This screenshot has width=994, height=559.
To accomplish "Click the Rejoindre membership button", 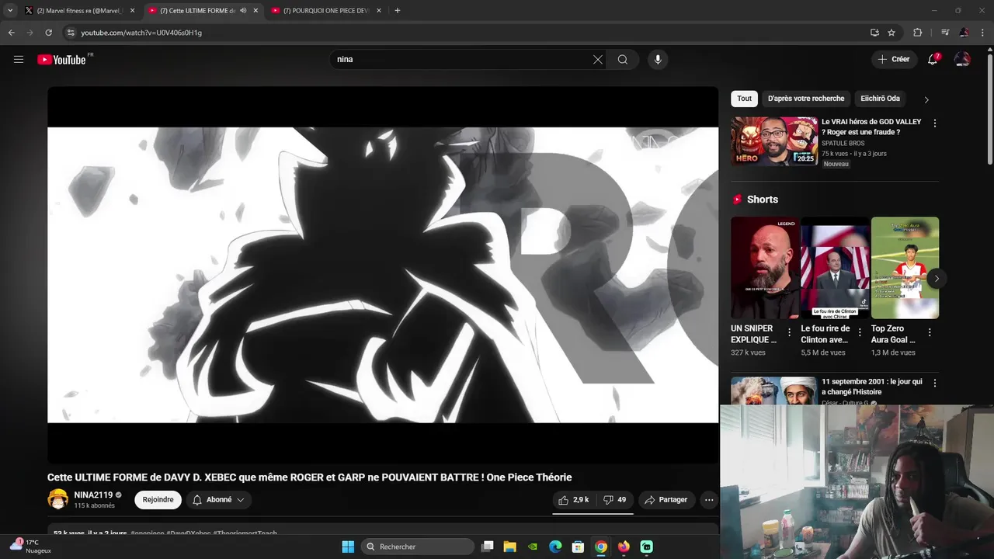I will coord(158,500).
